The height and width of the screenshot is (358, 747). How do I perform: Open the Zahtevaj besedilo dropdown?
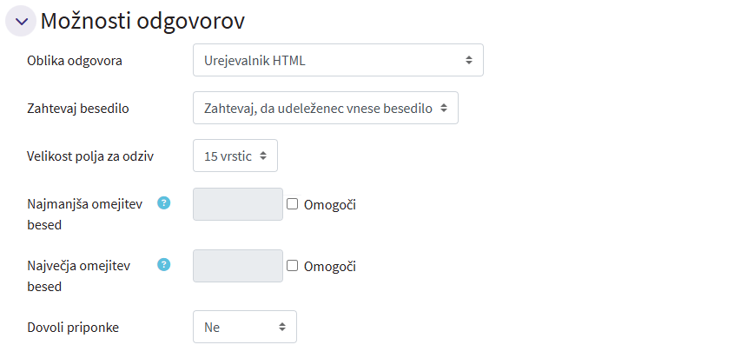click(x=325, y=108)
